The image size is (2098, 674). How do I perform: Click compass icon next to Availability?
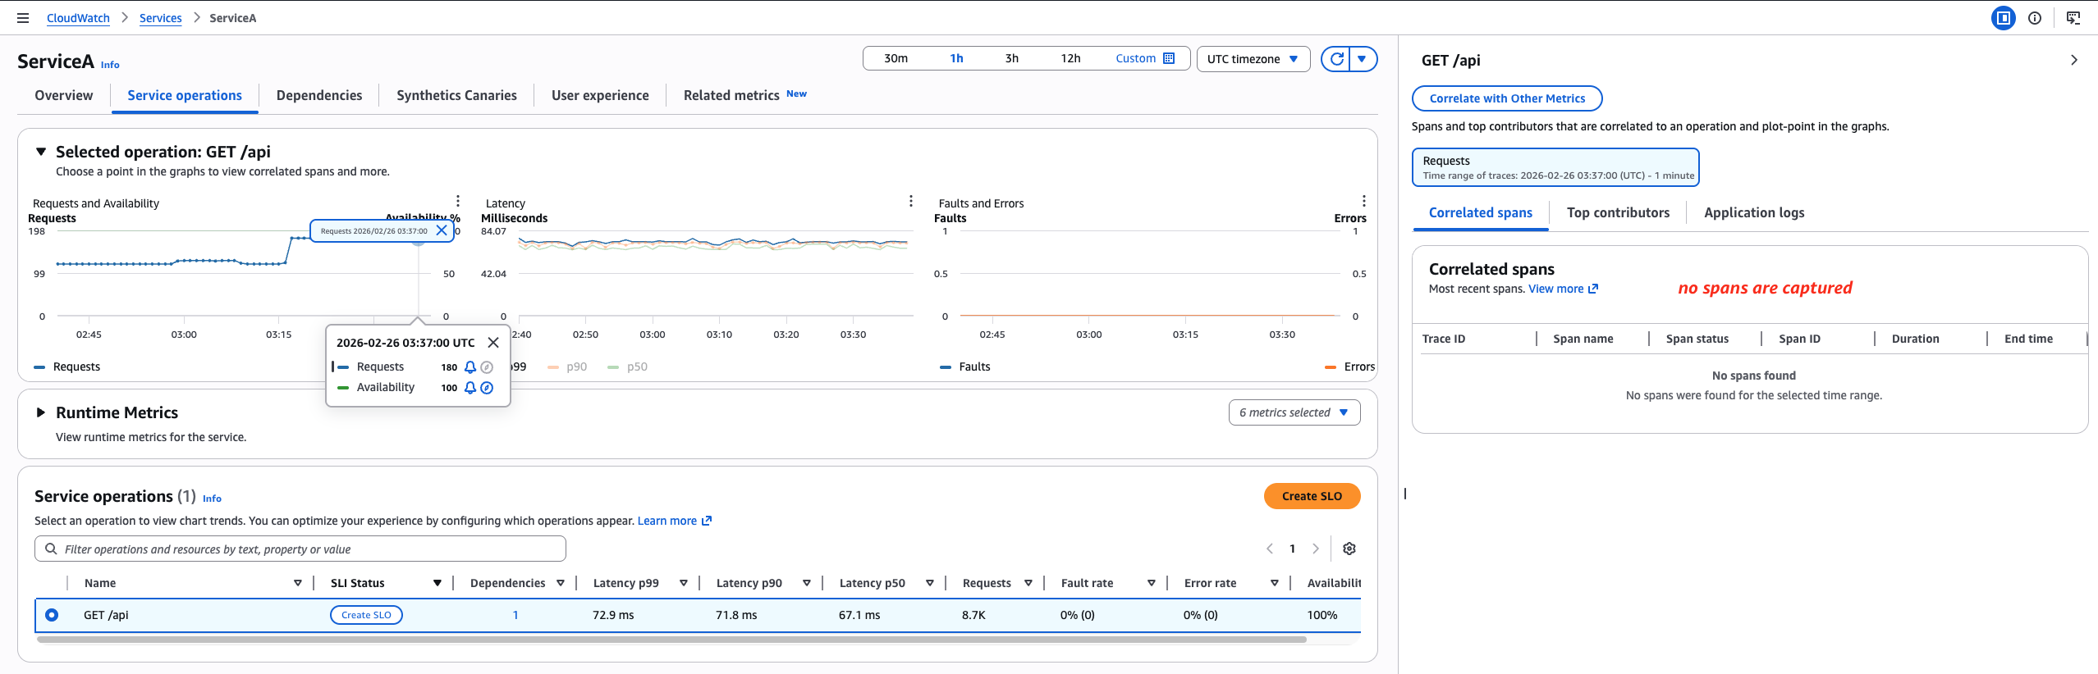[487, 388]
